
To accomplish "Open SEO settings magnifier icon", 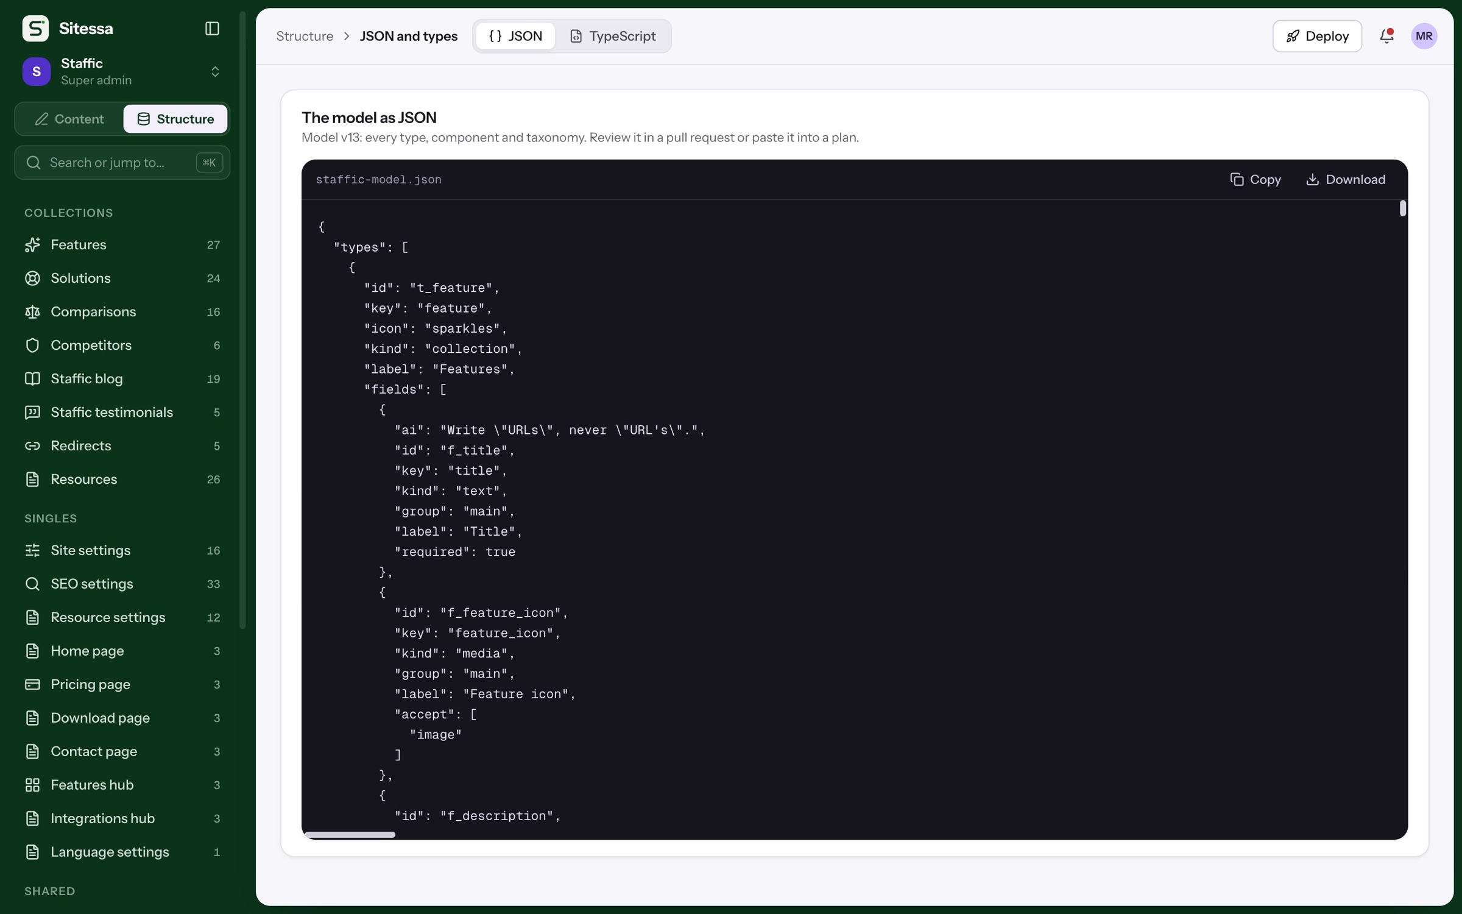I will click(32, 584).
